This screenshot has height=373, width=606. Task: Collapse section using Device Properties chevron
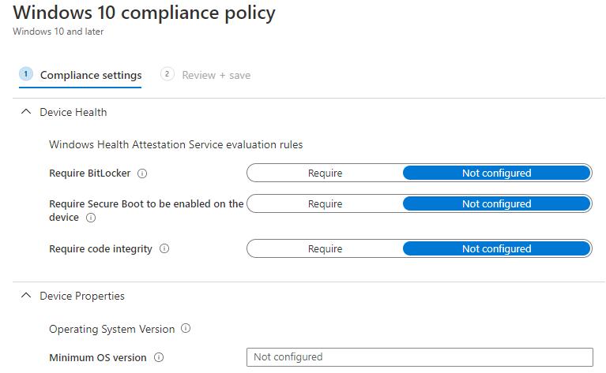point(24,297)
